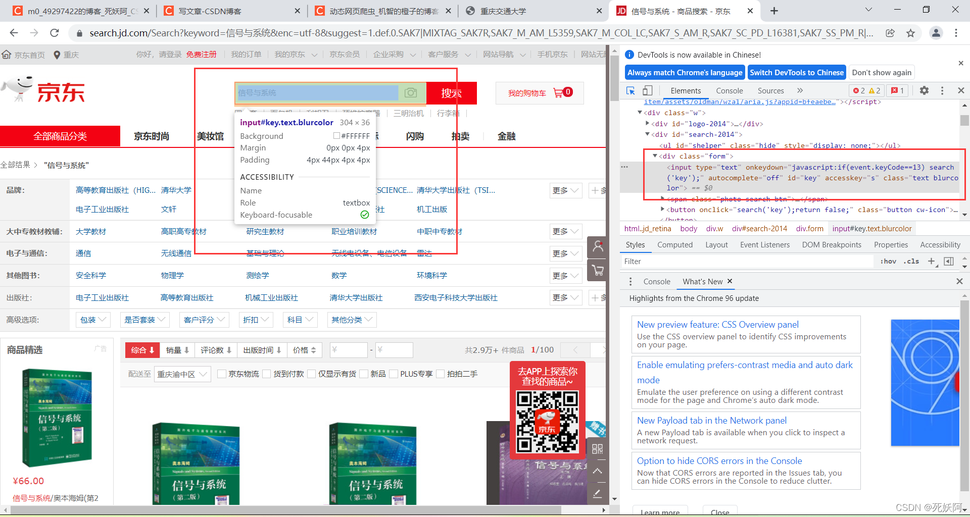Open the 折扣 filter dropdown
970x517 pixels.
coord(256,320)
